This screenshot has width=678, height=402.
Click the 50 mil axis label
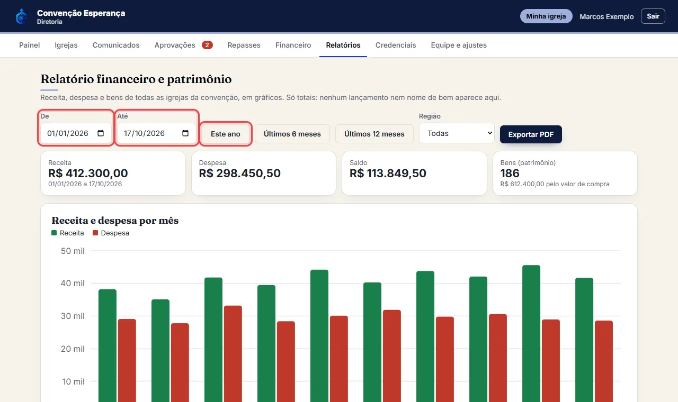tap(73, 251)
